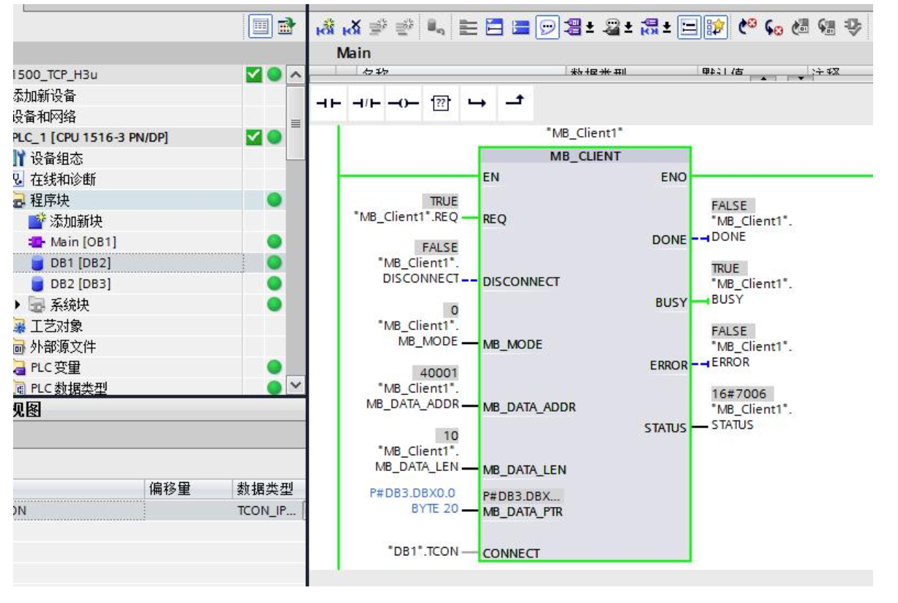
Task: Click the project tree vertical scrollbar thumb
Action: pos(295,122)
